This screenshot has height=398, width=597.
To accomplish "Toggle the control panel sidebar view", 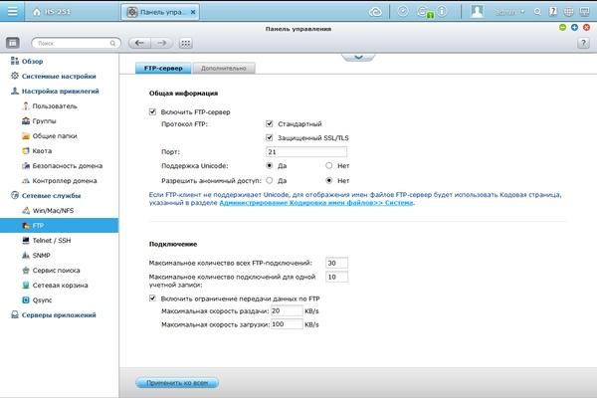I will [x=13, y=43].
